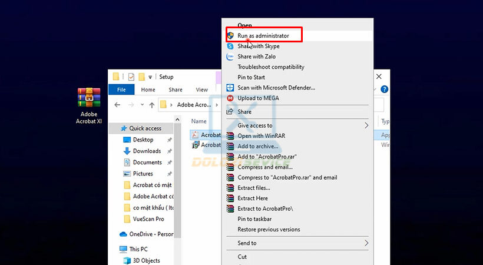Switch to the Home ribbon tab
The width and height of the screenshot is (483, 265).
point(148,90)
